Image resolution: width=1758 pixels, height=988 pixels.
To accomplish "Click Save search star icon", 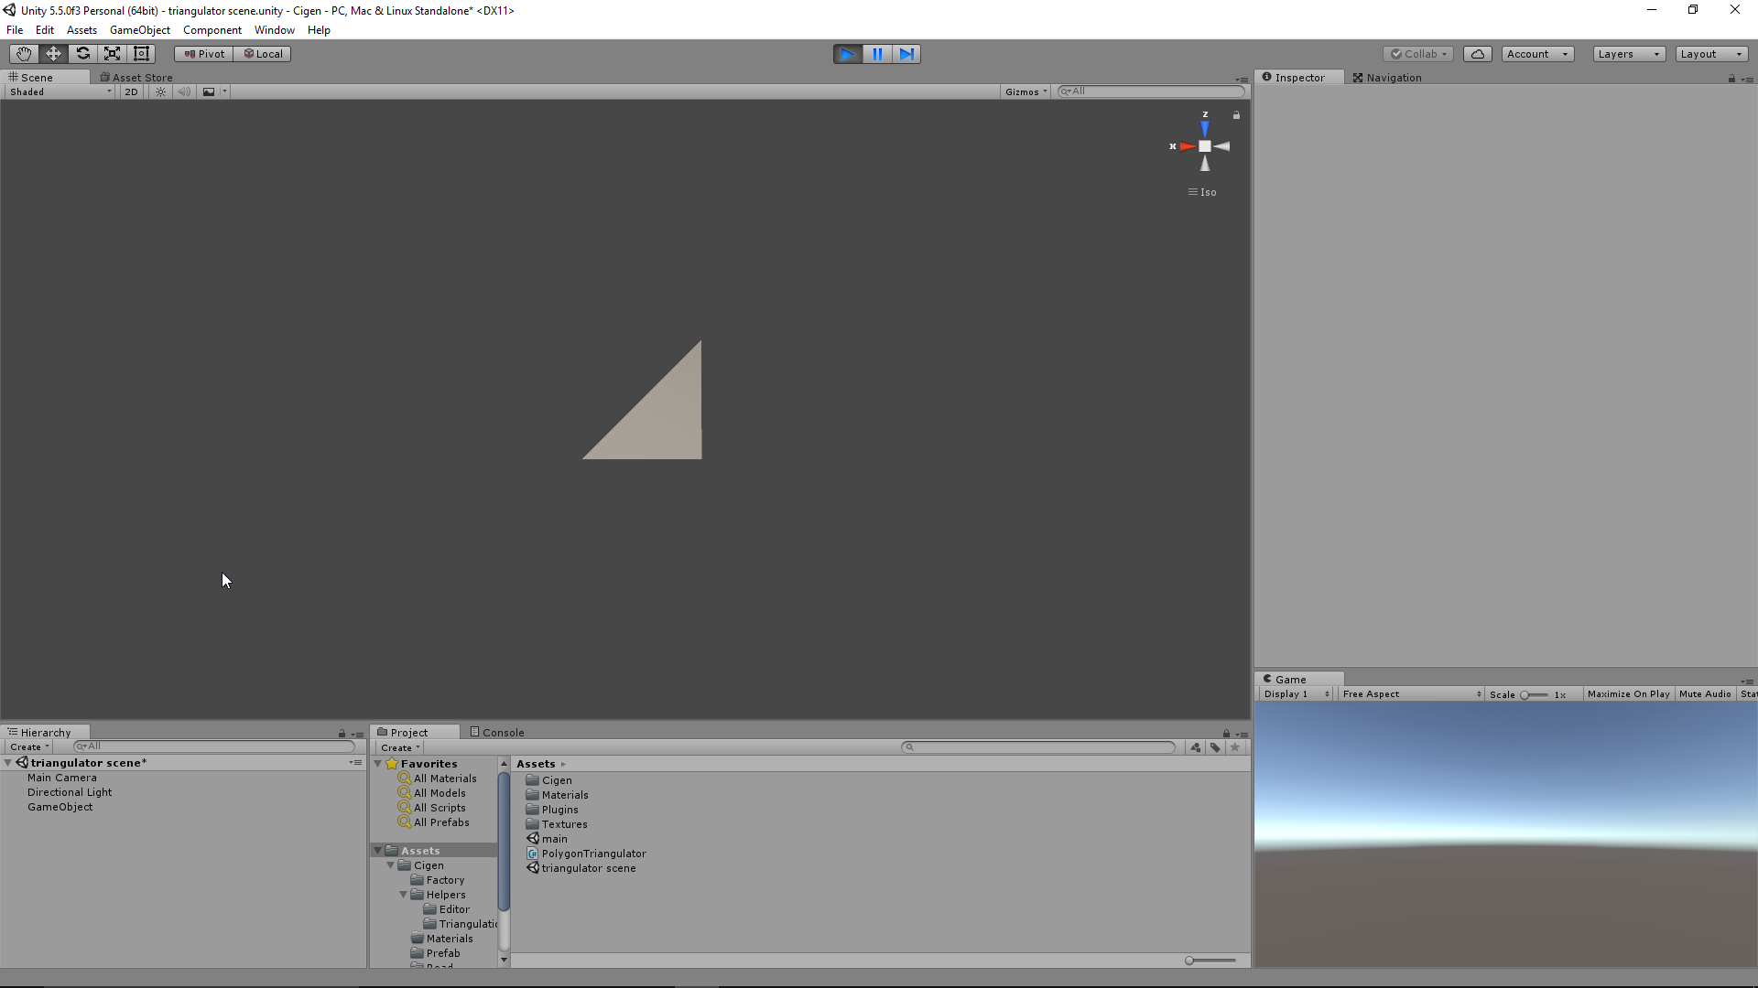I will tap(1235, 747).
